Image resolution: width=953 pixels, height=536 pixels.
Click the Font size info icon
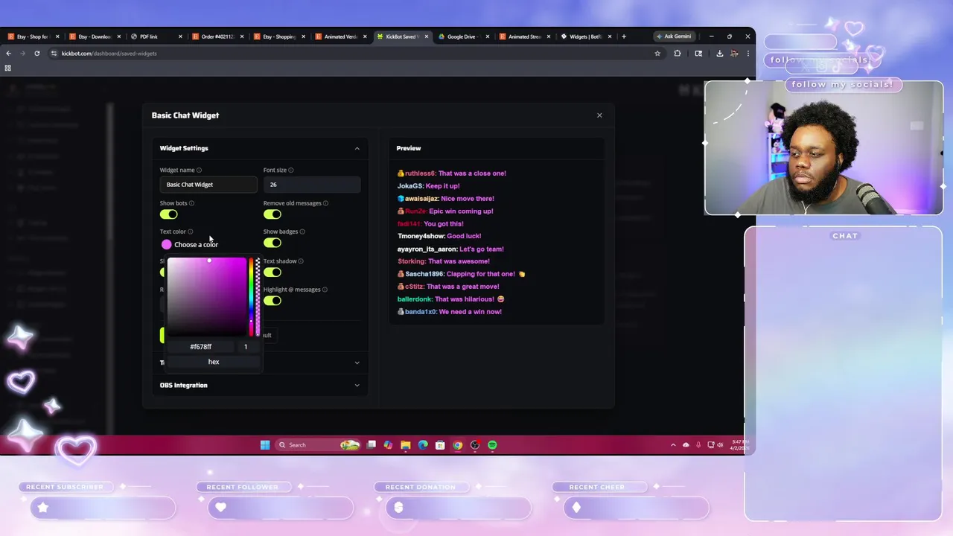click(291, 170)
